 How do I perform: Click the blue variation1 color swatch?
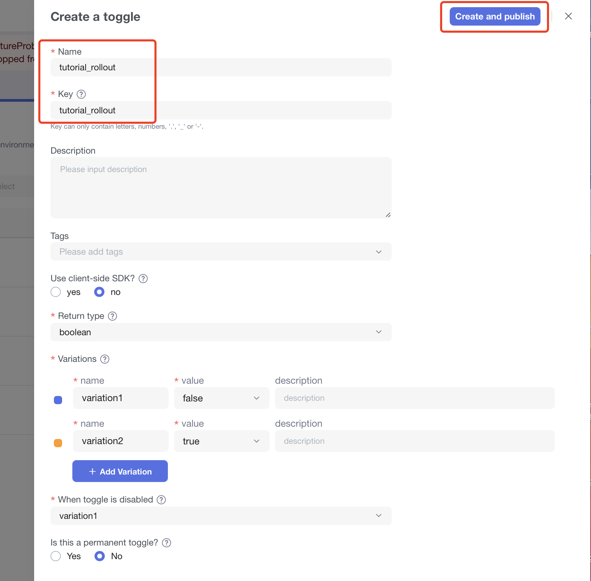pos(58,400)
